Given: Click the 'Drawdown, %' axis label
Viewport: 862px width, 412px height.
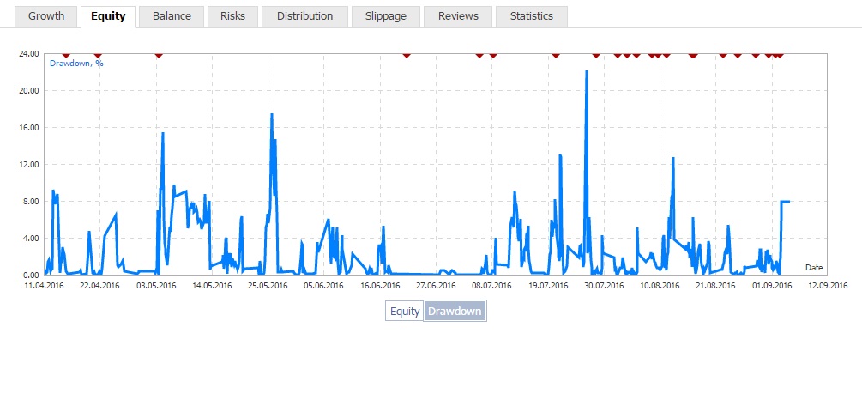Looking at the screenshot, I should [x=76, y=63].
